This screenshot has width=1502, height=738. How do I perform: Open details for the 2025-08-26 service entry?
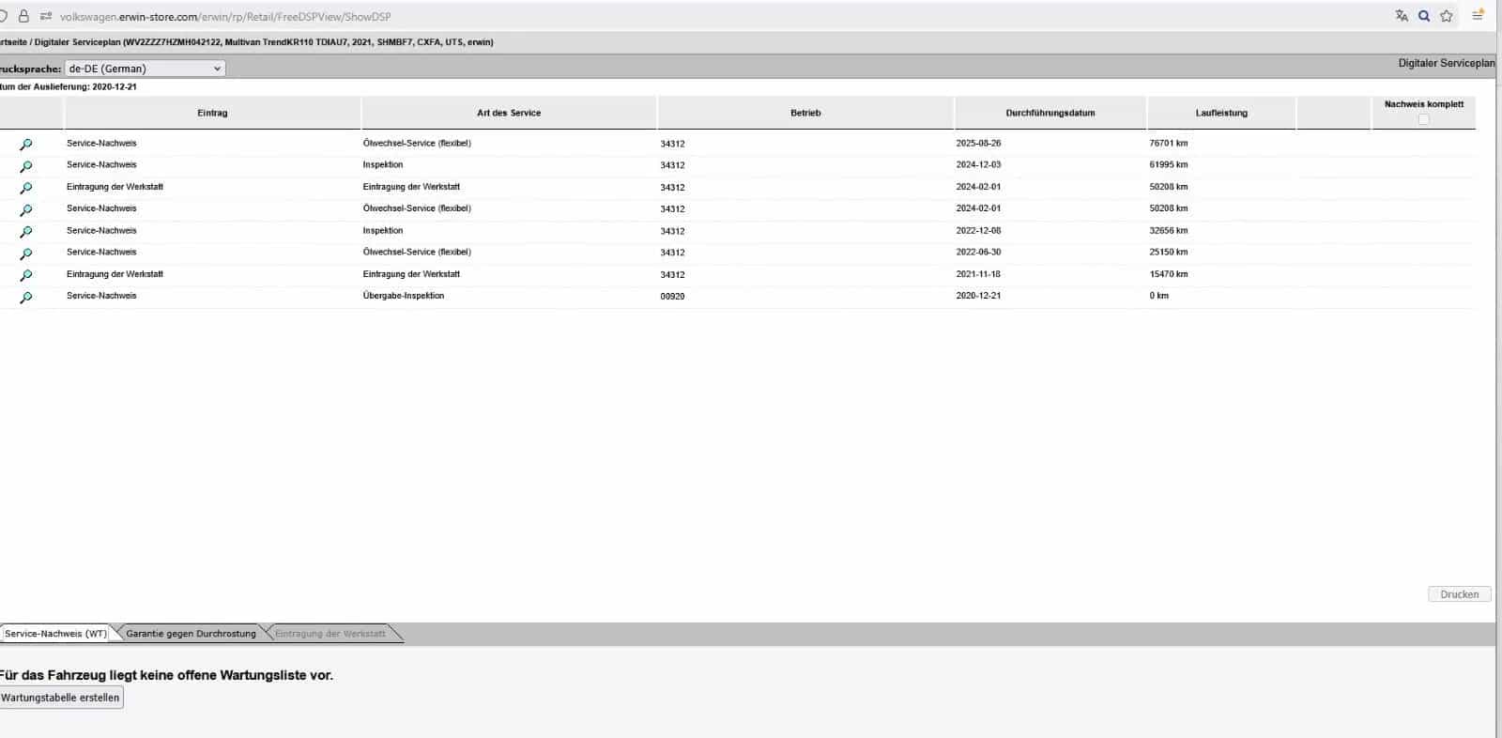coord(26,145)
